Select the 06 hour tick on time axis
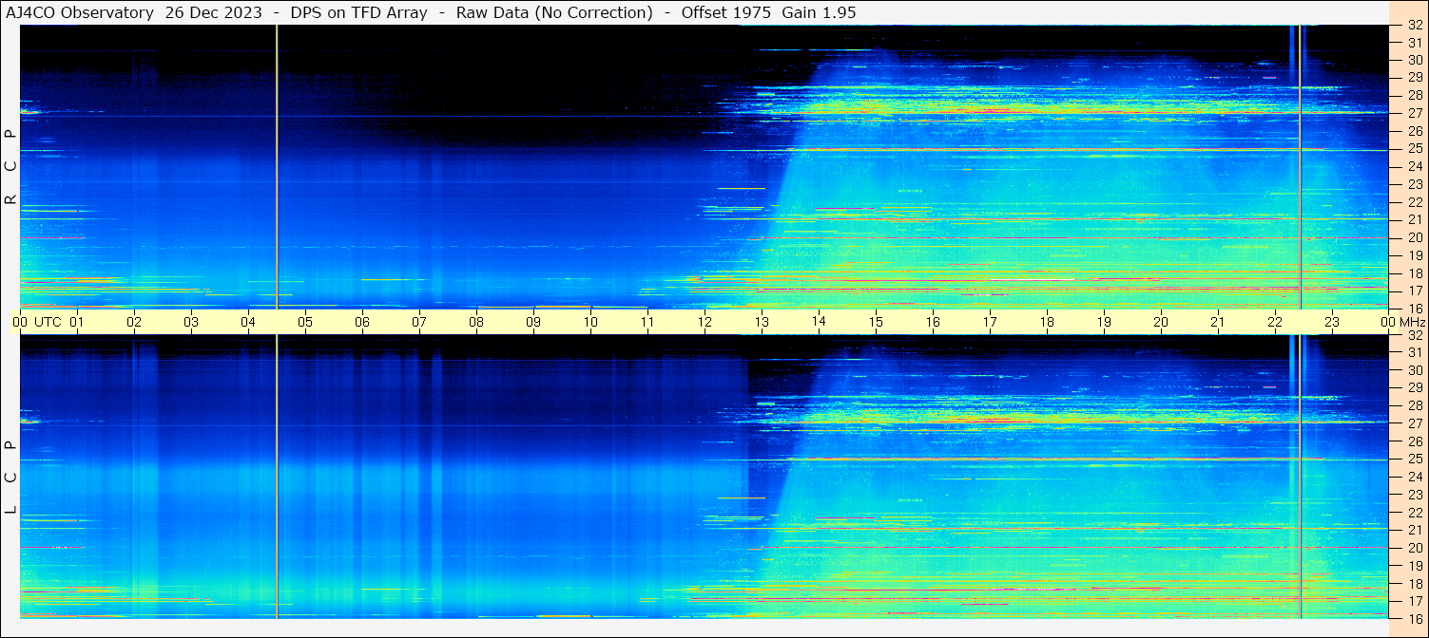This screenshot has height=638, width=1429. tap(362, 322)
